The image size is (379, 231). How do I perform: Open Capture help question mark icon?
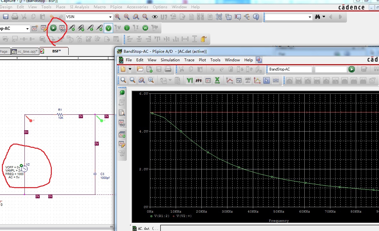(256, 17)
